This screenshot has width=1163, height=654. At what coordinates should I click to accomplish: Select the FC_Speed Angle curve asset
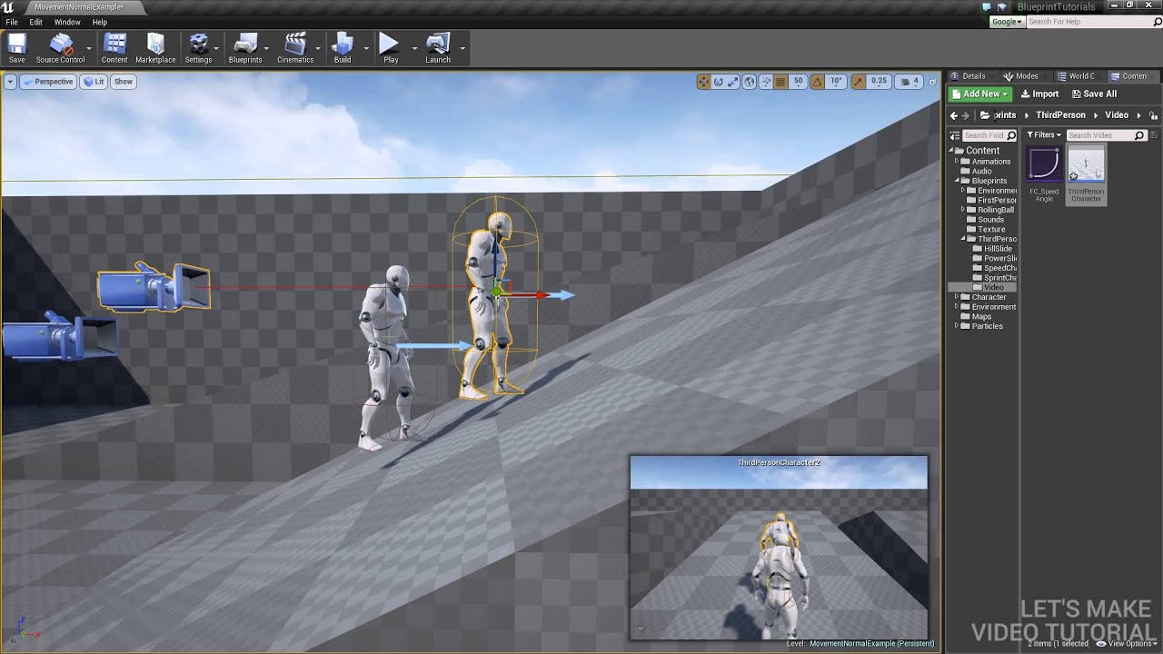(1044, 175)
